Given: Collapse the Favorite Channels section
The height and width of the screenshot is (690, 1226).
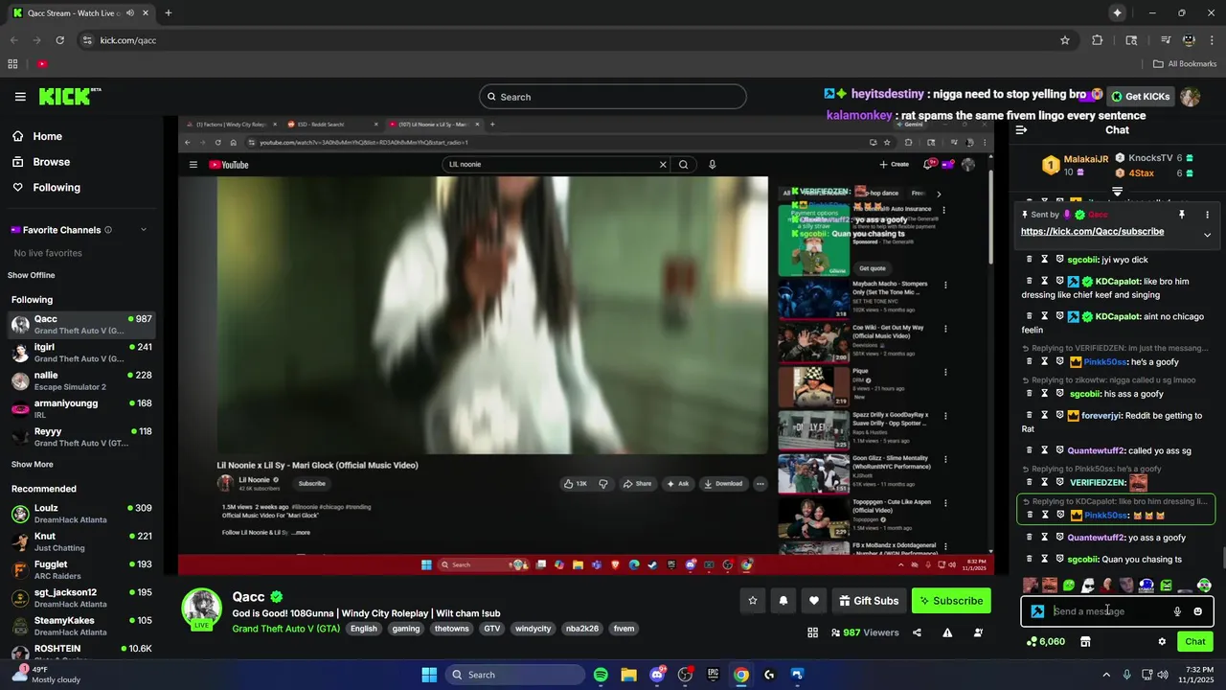Looking at the screenshot, I should click(x=144, y=230).
